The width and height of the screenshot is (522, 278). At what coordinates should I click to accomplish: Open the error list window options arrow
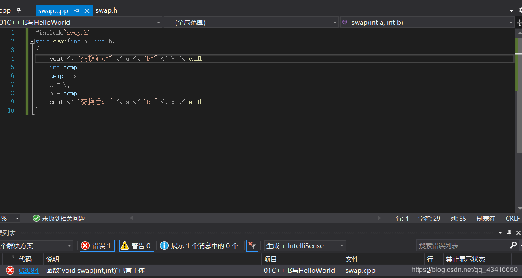[x=501, y=233]
